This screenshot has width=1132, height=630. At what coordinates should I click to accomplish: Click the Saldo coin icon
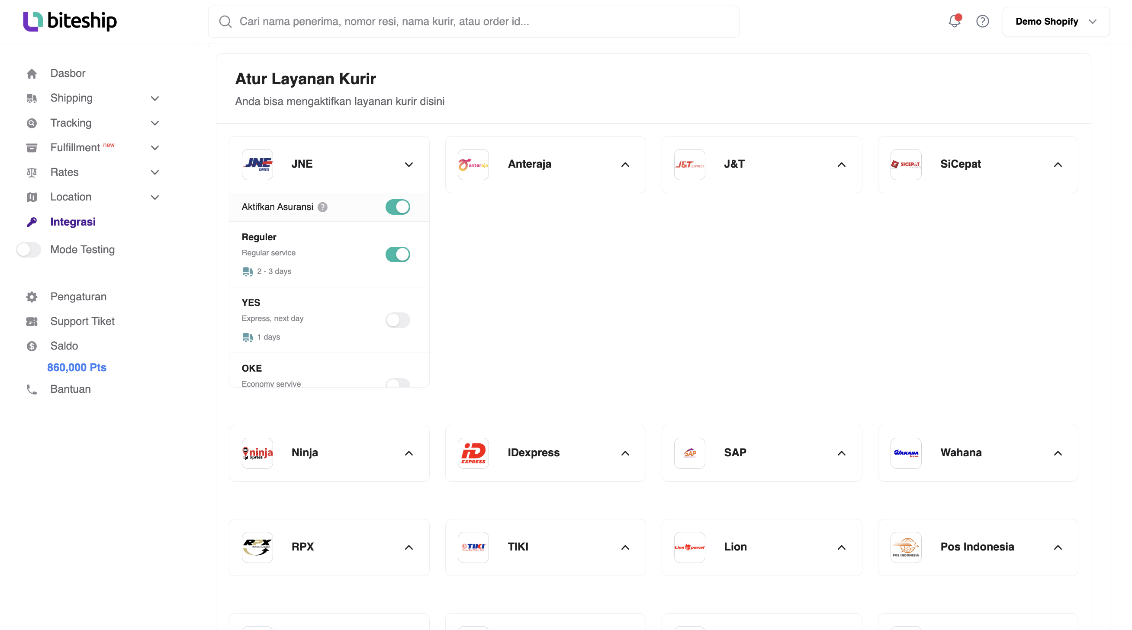(32, 346)
